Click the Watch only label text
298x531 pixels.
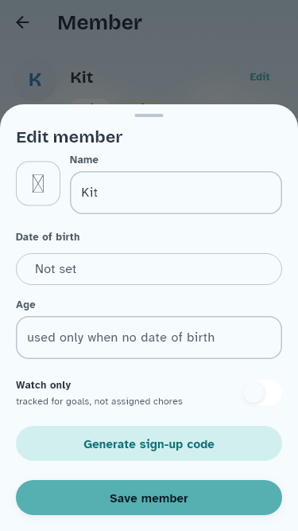pos(43,385)
